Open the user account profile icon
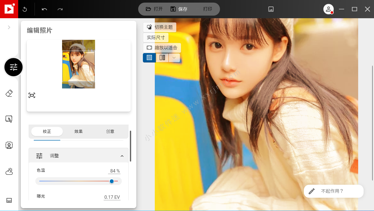The height and width of the screenshot is (211, 374). pos(328,9)
